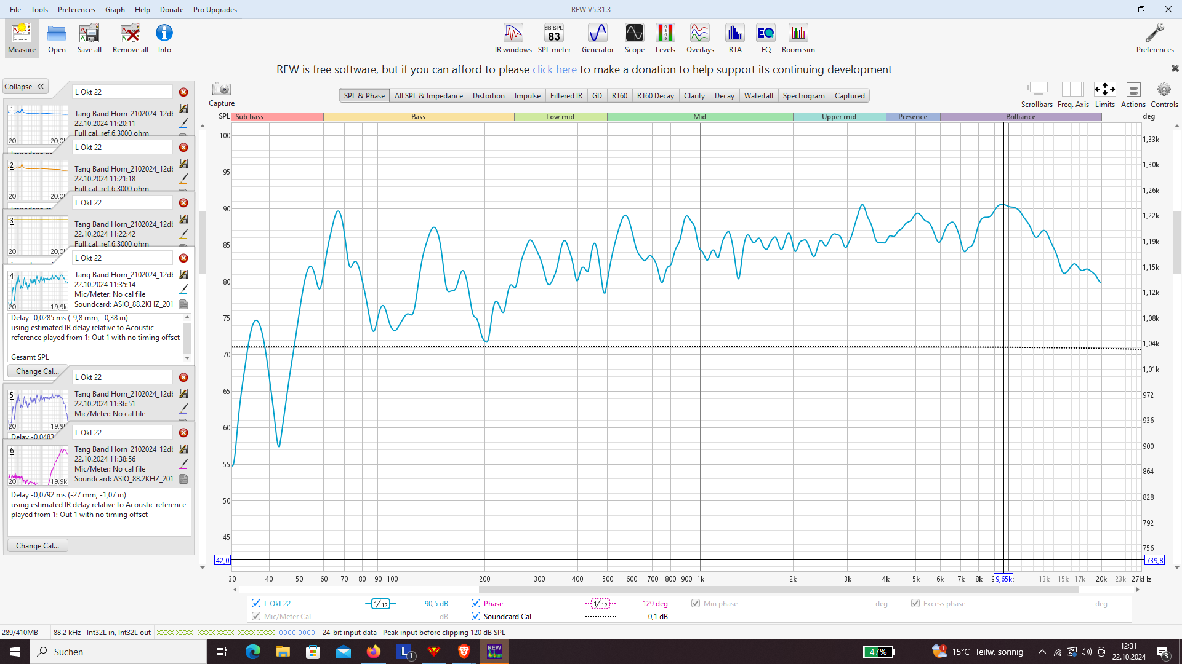This screenshot has width=1182, height=664.
Task: Click the graph horizontal scrollbar thumb
Action: pos(779,590)
